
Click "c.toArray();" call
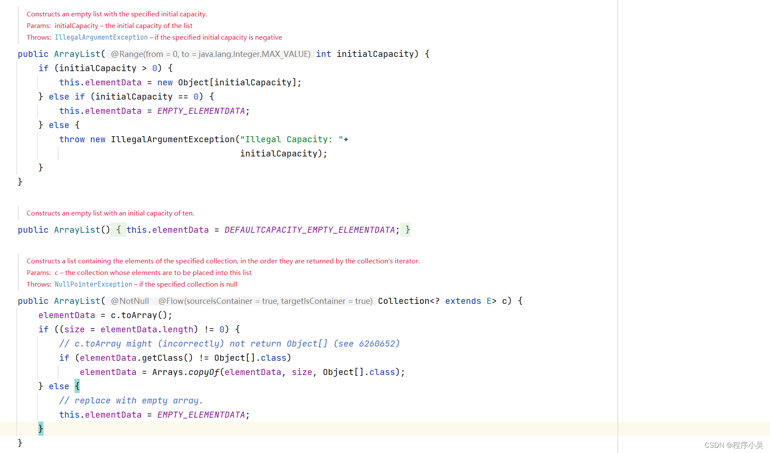[x=141, y=315]
